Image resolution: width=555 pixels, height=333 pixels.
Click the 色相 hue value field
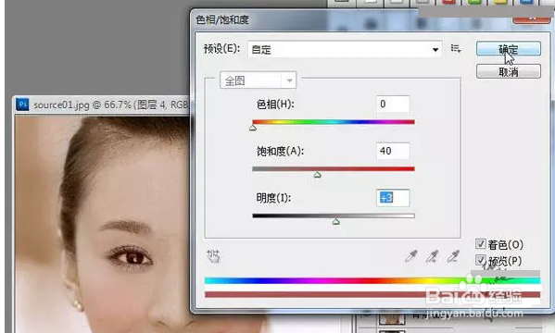393,104
